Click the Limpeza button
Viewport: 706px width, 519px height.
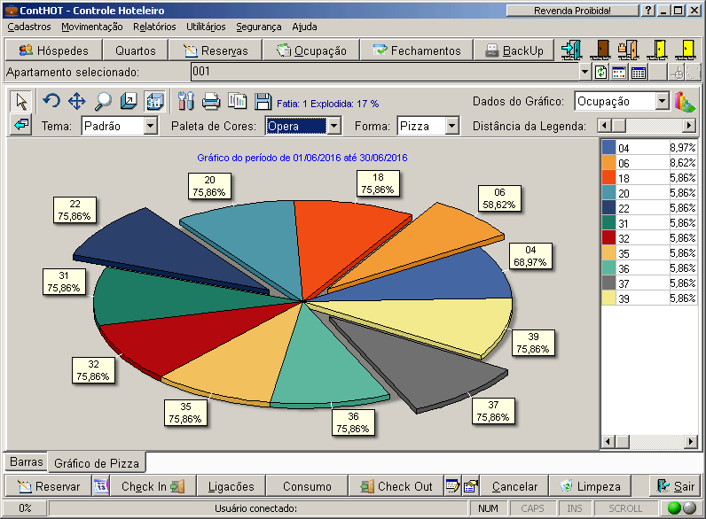click(x=590, y=486)
